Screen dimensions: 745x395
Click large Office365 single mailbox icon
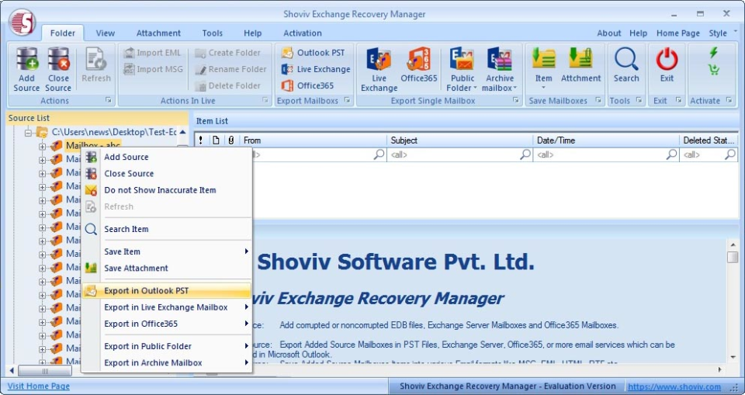[x=418, y=64]
